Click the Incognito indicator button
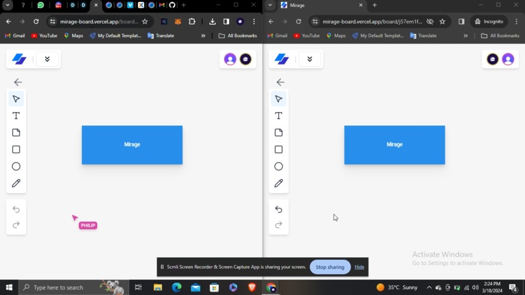Viewport: 525px width, 295px height. tap(489, 21)
